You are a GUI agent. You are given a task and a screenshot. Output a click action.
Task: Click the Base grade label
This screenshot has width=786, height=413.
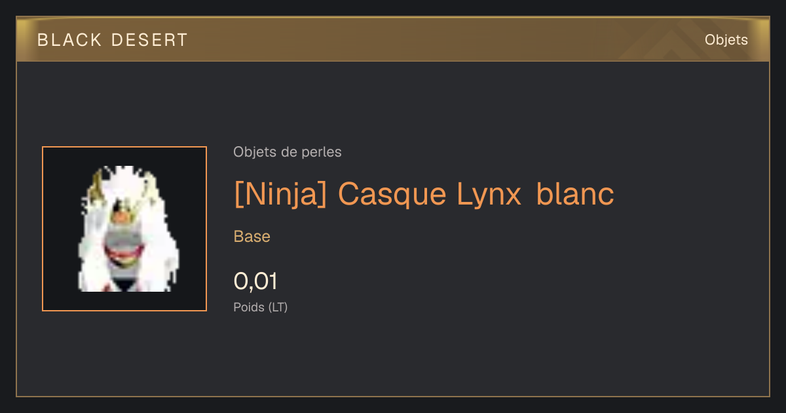[252, 237]
